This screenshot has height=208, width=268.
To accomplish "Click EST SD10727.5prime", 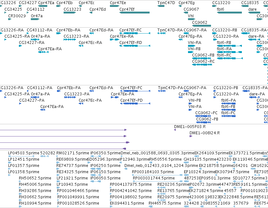I will [238, 181].
